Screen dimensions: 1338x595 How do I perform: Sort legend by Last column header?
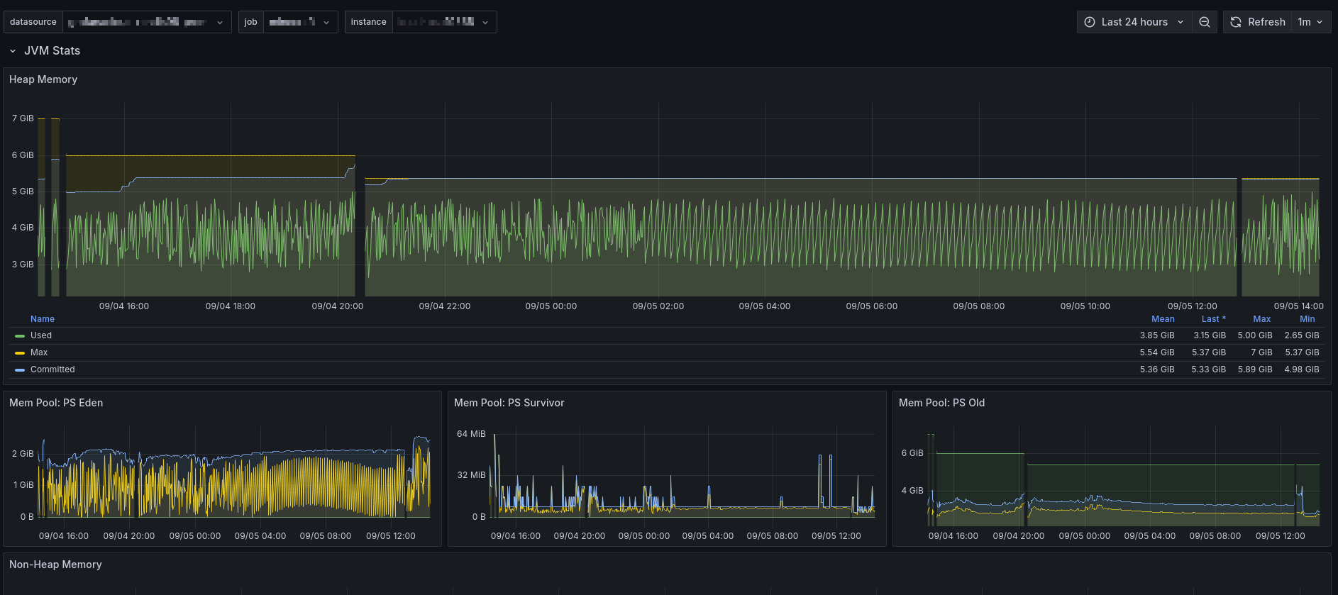pyautogui.click(x=1212, y=319)
